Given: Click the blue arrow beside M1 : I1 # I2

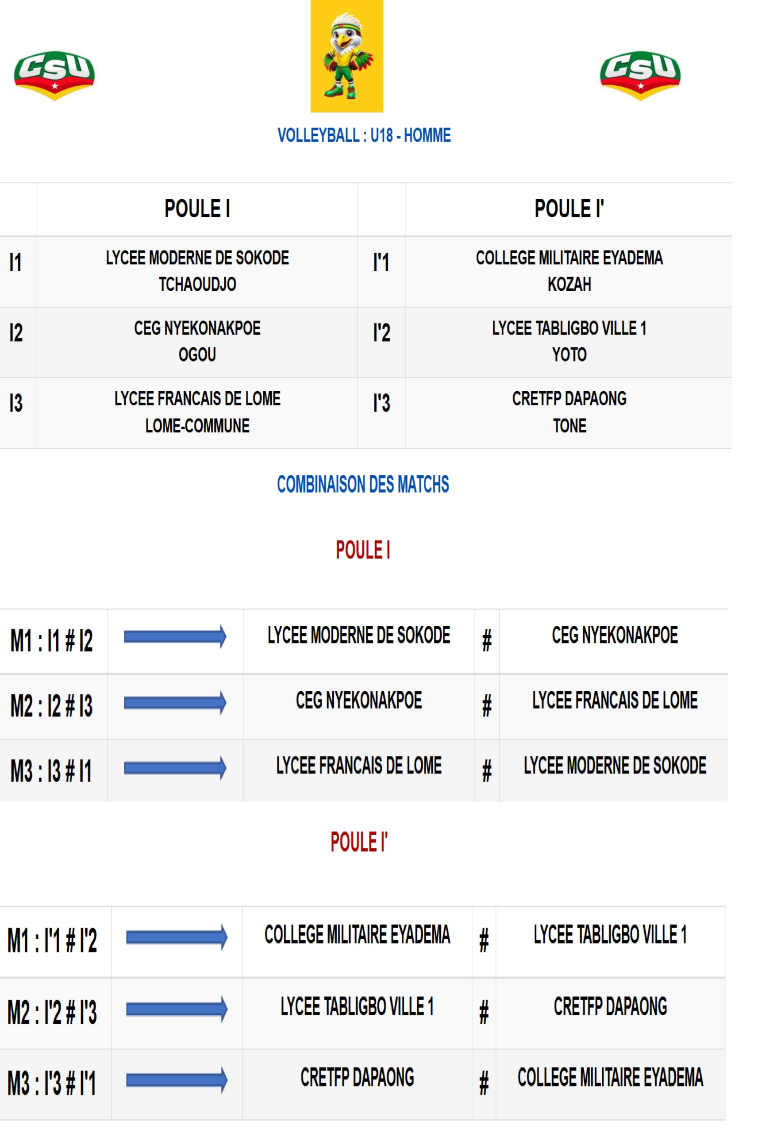Looking at the screenshot, I should coord(175,636).
